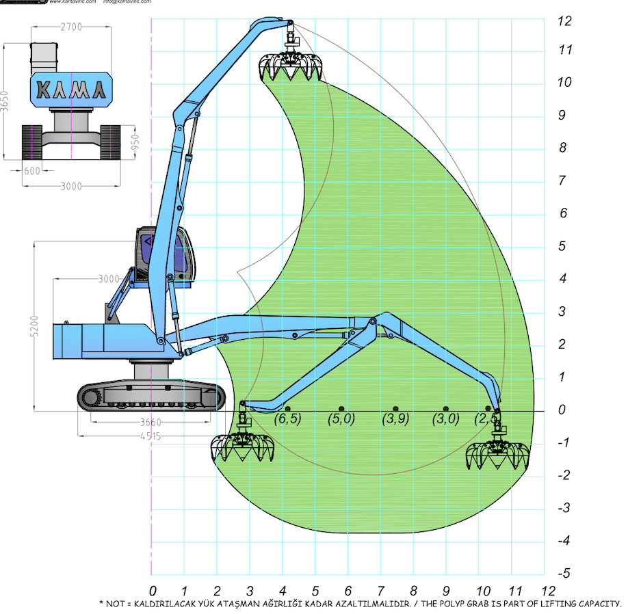Screen dimensions: 628x614
Task: Click the 4515 undercarriage length dimension
Action: 151,436
